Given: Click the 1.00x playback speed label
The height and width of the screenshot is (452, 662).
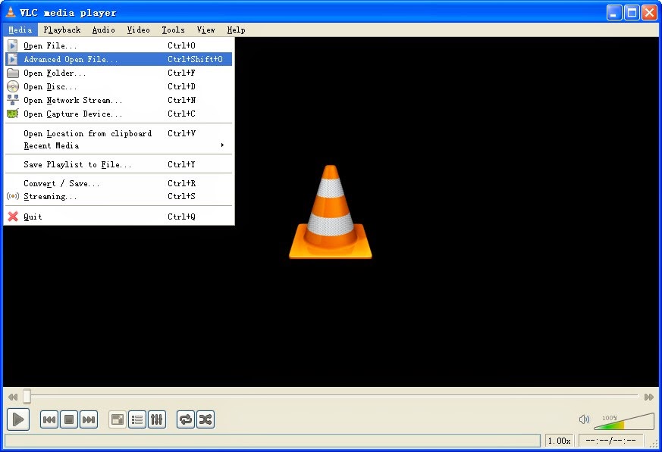Looking at the screenshot, I should [x=559, y=441].
